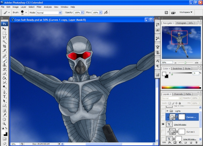Viewport: 203px width, 146px height.
Task: Select the Custom Shape tool
Action: 4,105
